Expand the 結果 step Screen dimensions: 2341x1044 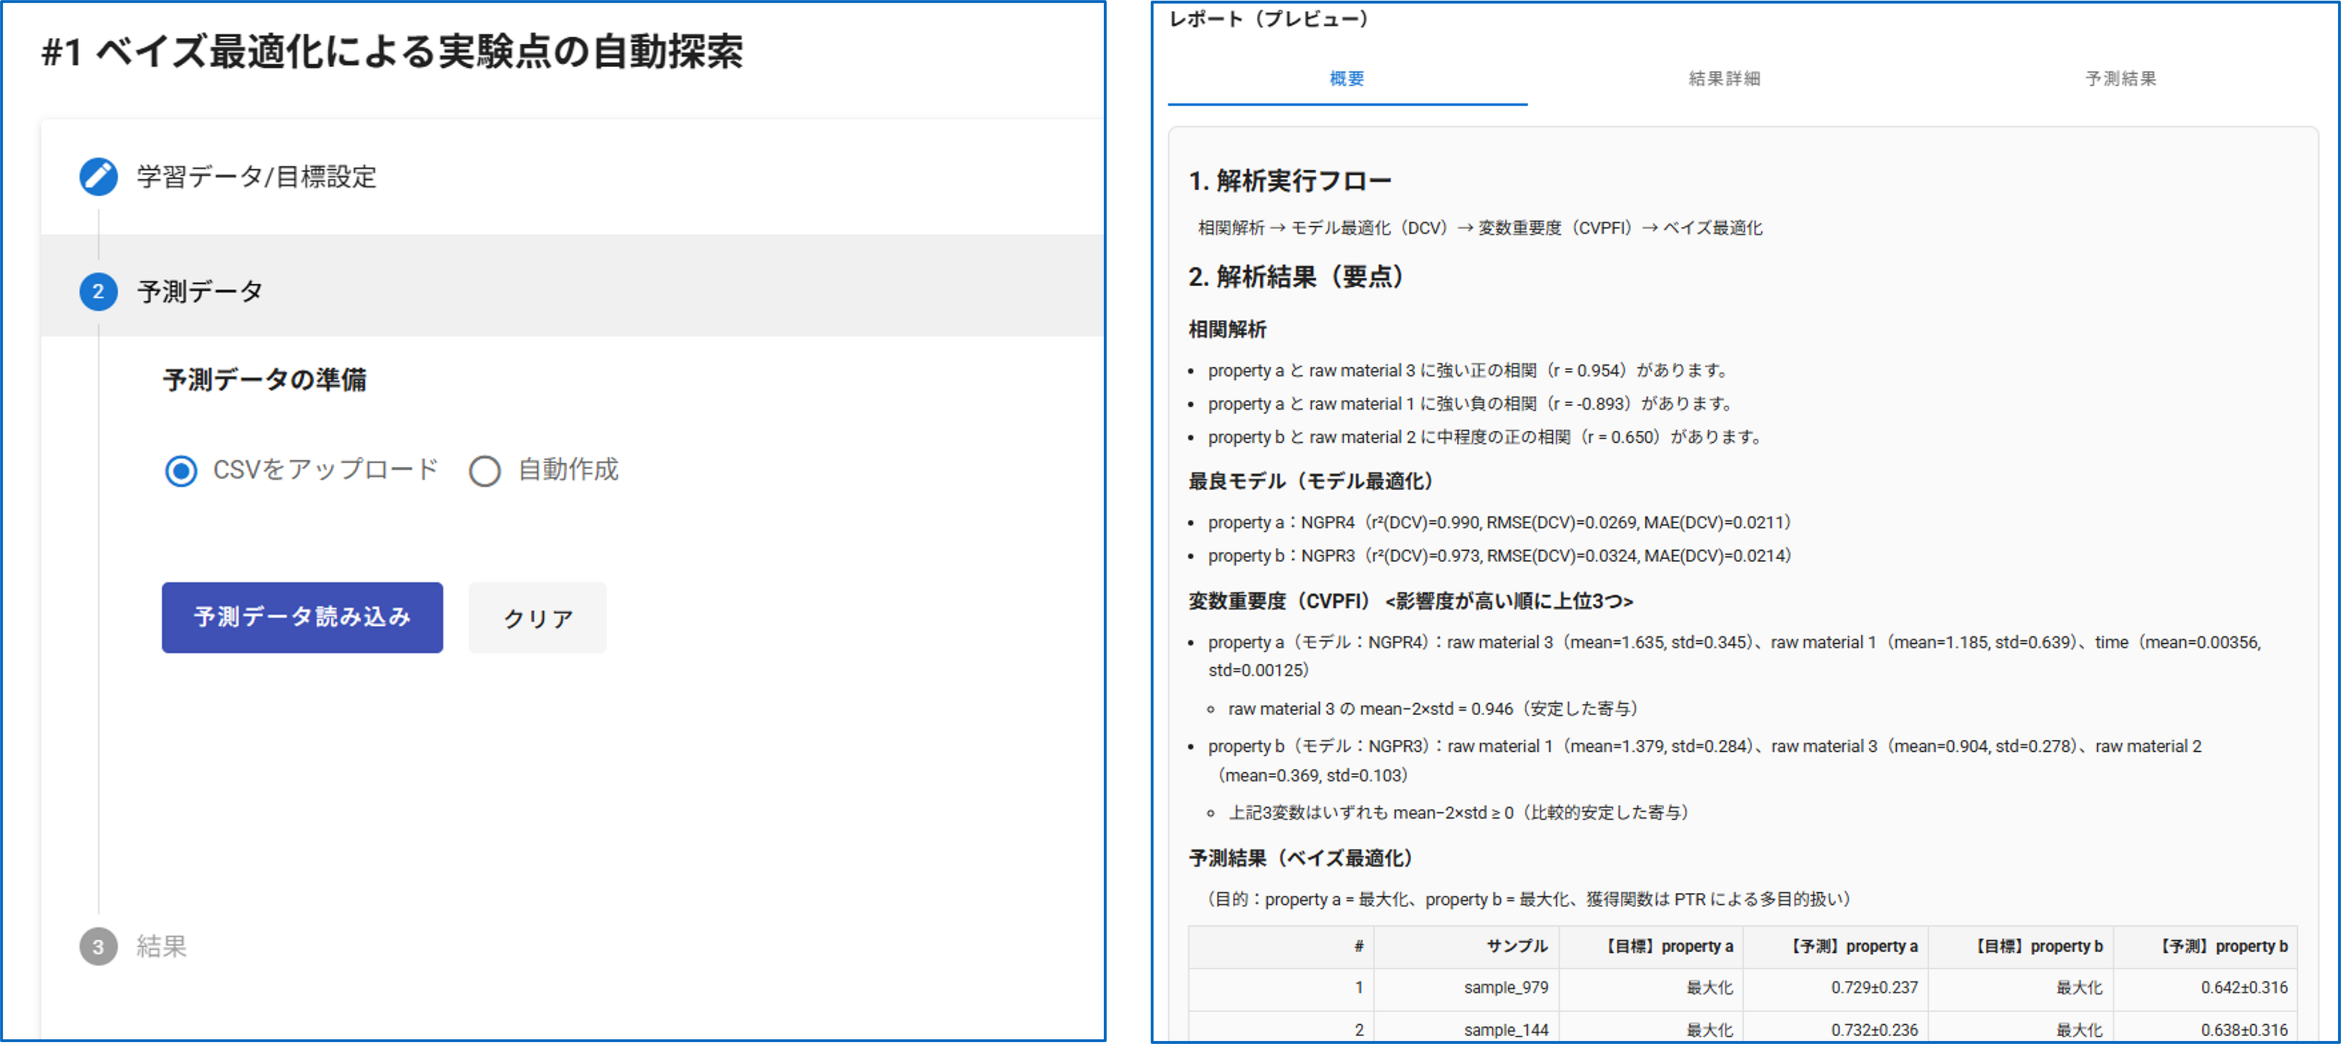click(x=161, y=946)
